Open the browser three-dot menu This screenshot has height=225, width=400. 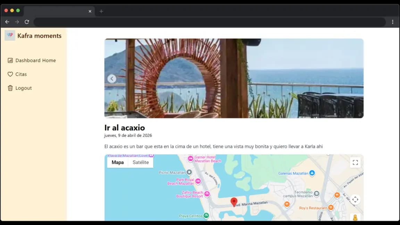pos(393,22)
